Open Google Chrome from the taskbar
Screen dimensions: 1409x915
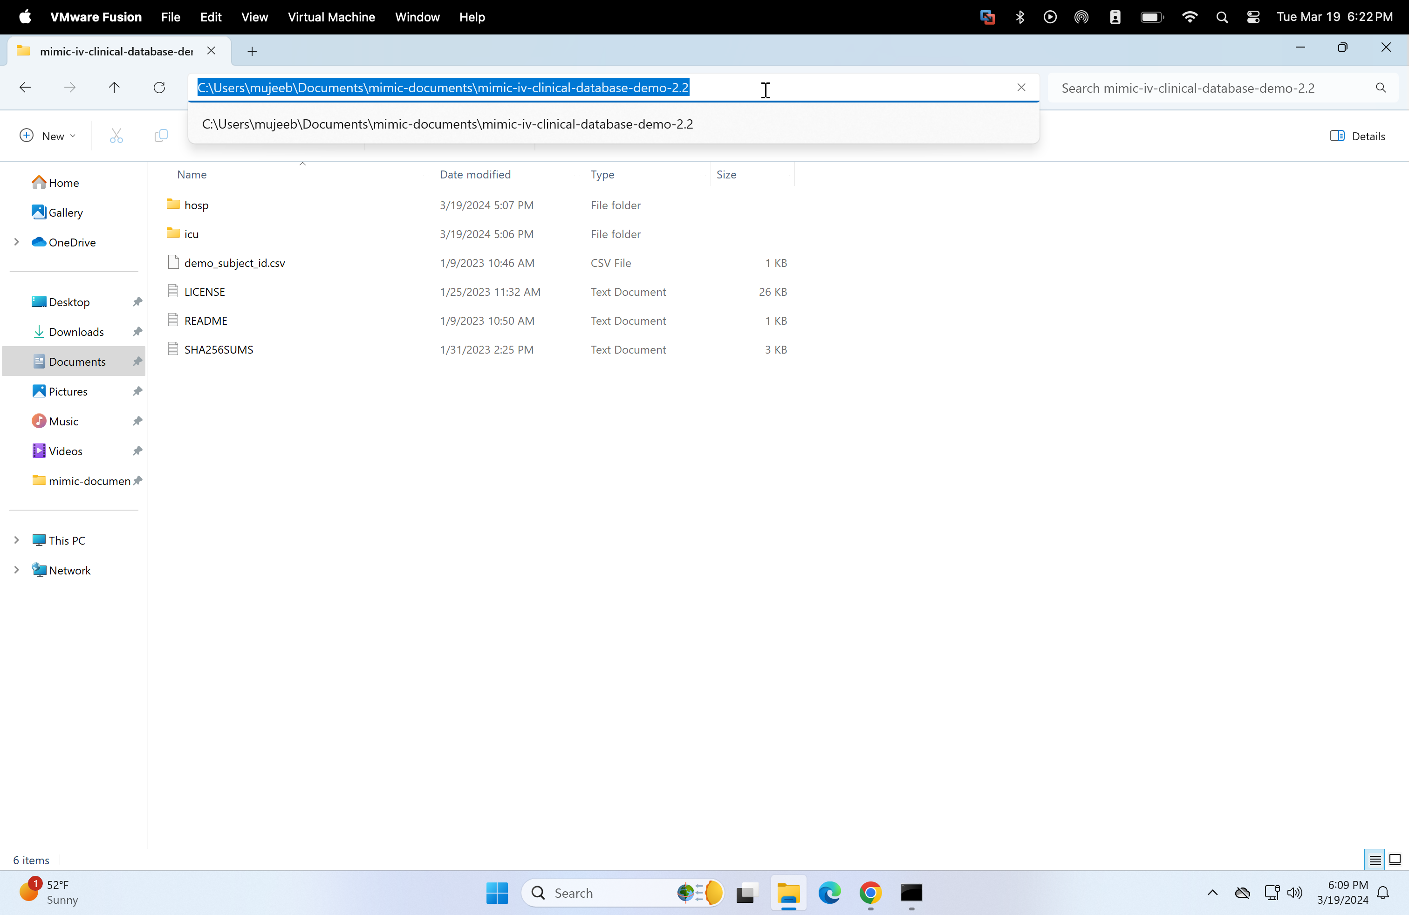point(870,893)
